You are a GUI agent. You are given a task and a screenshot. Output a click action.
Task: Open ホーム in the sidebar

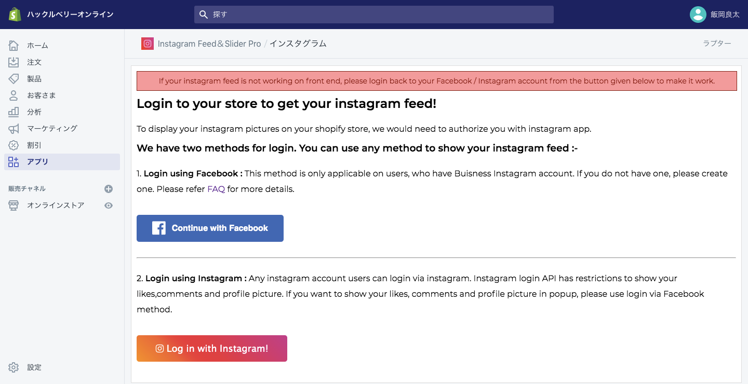62,46
